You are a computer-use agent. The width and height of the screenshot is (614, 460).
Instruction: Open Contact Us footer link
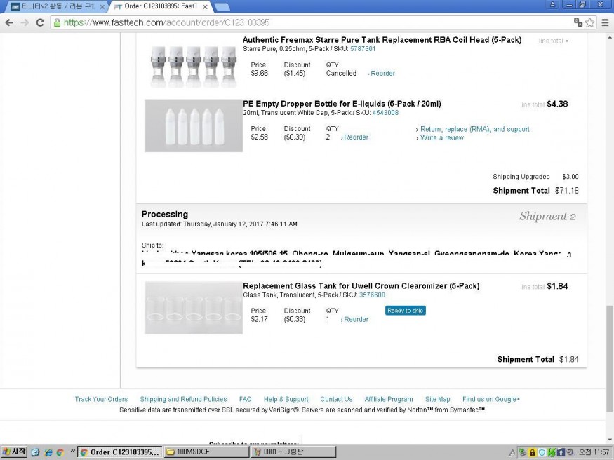tap(336, 399)
